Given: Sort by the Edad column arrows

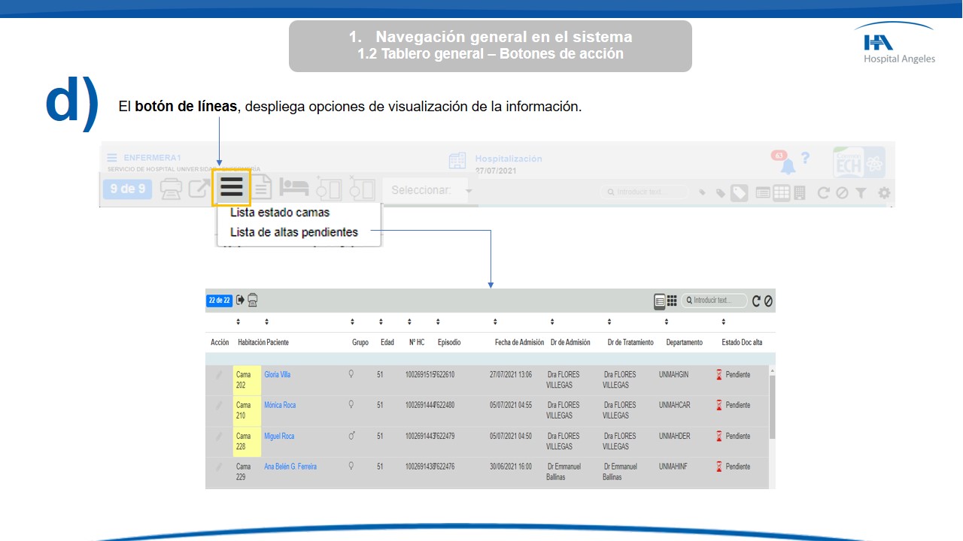Looking at the screenshot, I should [381, 322].
